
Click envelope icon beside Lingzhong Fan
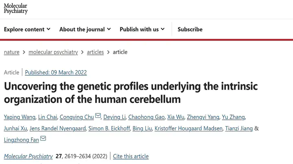(x=43, y=138)
